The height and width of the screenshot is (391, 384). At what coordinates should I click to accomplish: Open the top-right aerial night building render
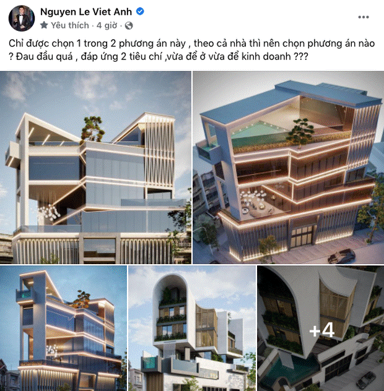pos(289,168)
